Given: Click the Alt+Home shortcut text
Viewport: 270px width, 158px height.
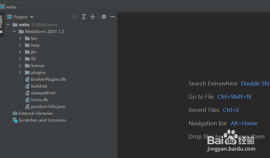Looking at the screenshot, I should (x=244, y=123).
